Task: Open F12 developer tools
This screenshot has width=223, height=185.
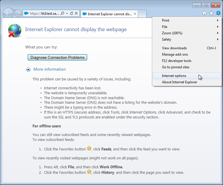Action: tap(187, 61)
